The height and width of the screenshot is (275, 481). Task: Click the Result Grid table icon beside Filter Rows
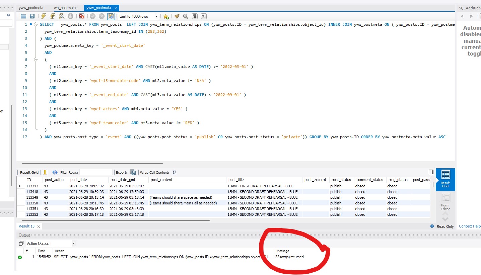[45, 172]
